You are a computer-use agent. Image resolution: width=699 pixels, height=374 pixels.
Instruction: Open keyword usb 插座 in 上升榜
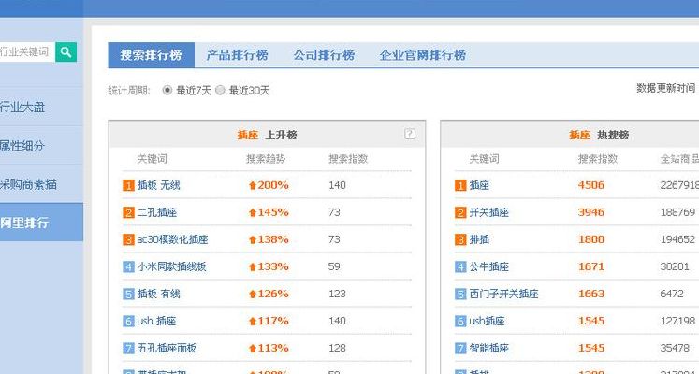(x=156, y=321)
